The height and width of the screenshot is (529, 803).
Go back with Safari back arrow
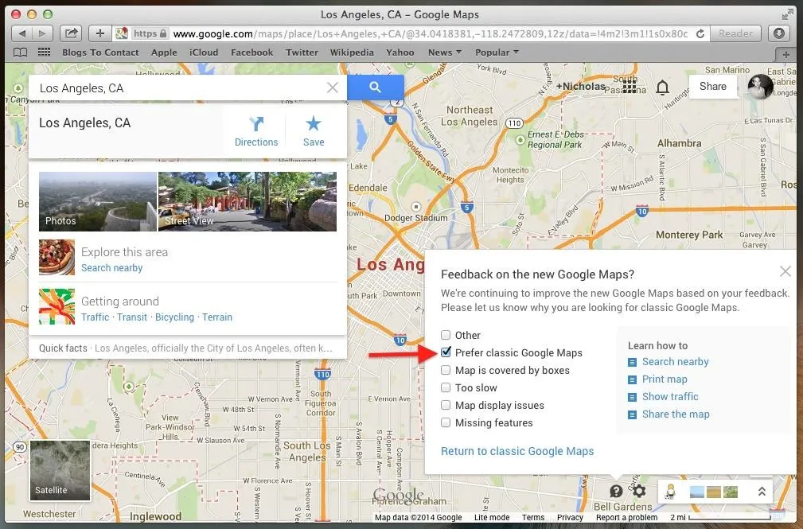point(22,33)
